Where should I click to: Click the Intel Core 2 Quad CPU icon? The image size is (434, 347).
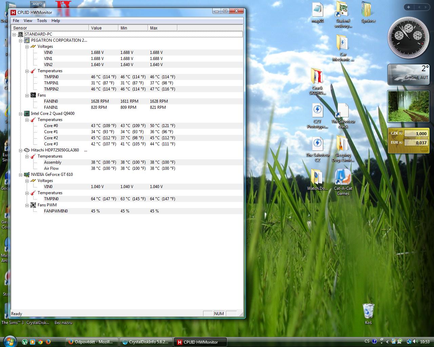click(x=27, y=114)
